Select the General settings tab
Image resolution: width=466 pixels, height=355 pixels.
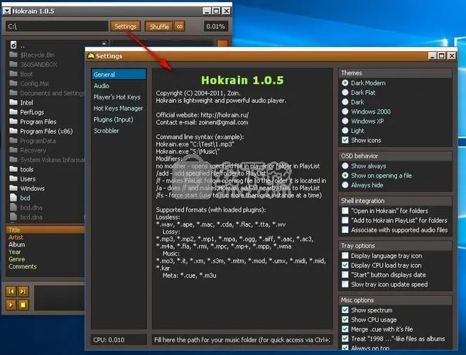(119, 75)
